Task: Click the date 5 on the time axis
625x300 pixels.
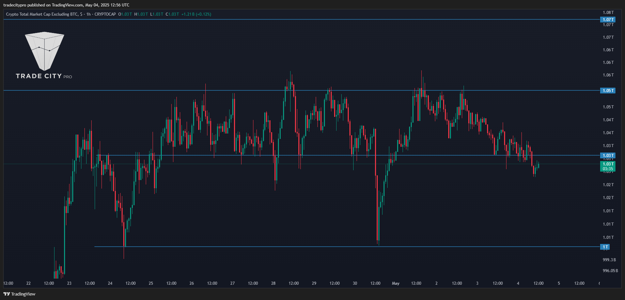Action: 559,283
